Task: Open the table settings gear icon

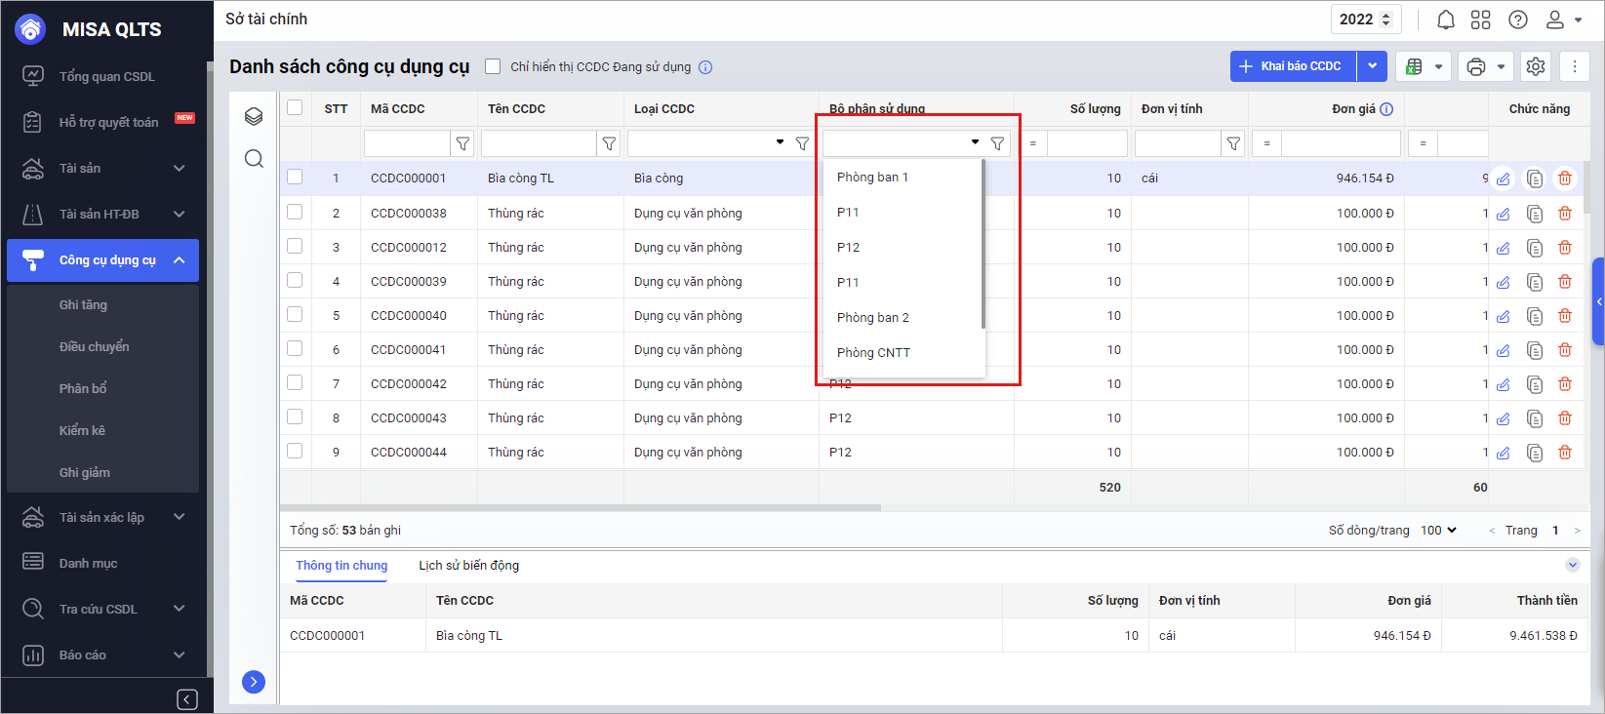Action: [1535, 66]
